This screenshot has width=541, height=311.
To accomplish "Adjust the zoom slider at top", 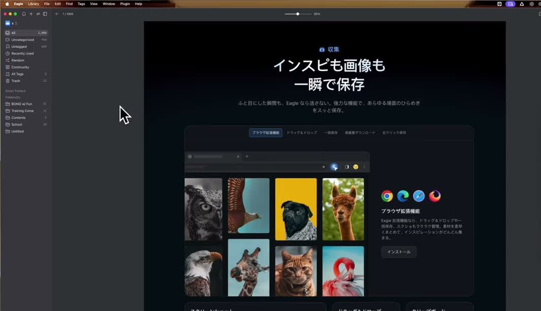I will [x=298, y=14].
